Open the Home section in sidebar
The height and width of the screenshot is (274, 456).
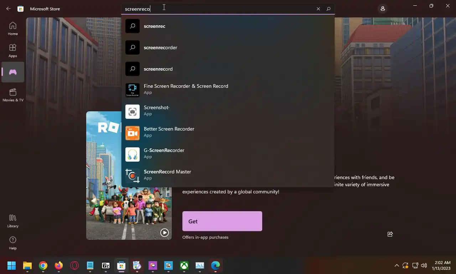[13, 29]
